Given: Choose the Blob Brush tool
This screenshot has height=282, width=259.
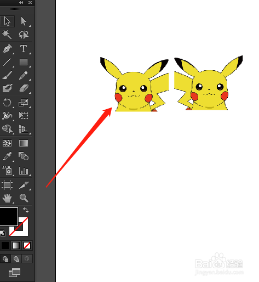Looking at the screenshot, I should (7, 88).
